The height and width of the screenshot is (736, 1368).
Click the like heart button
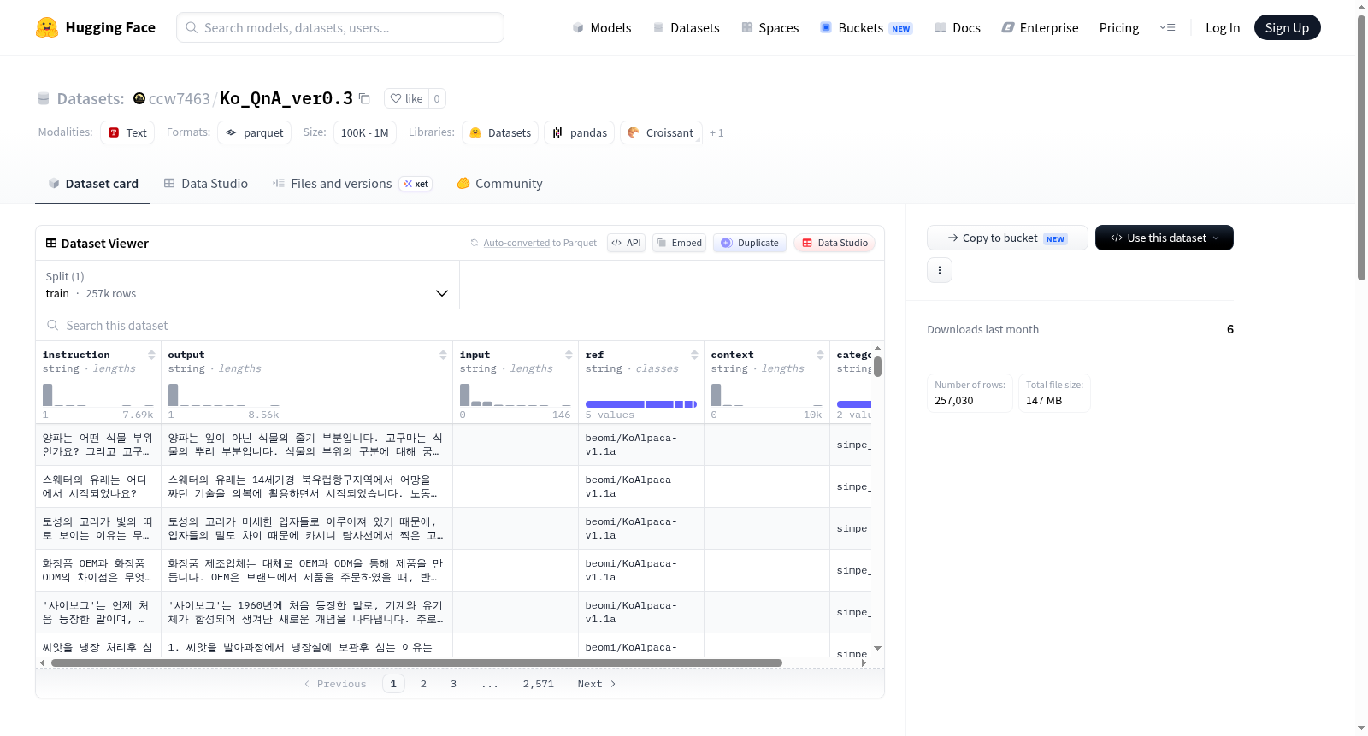[406, 98]
